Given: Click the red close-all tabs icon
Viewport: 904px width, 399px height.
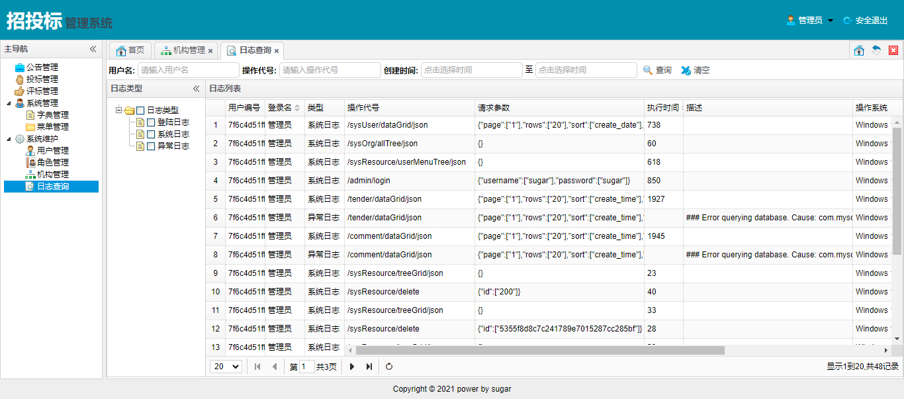Looking at the screenshot, I should (893, 50).
